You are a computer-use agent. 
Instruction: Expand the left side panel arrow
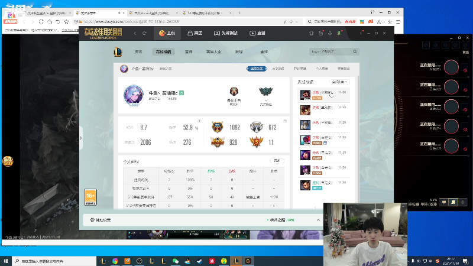(80, 138)
